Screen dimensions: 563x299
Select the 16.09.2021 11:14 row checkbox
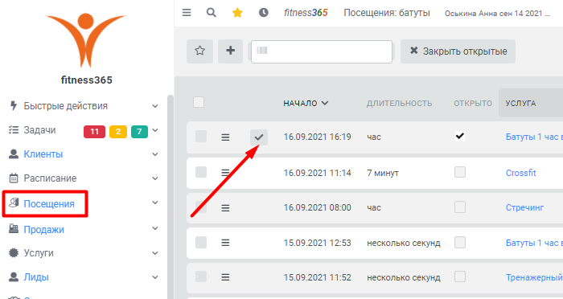click(x=201, y=172)
